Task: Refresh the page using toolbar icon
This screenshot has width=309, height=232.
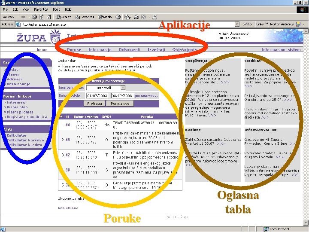Action: pos(41,17)
